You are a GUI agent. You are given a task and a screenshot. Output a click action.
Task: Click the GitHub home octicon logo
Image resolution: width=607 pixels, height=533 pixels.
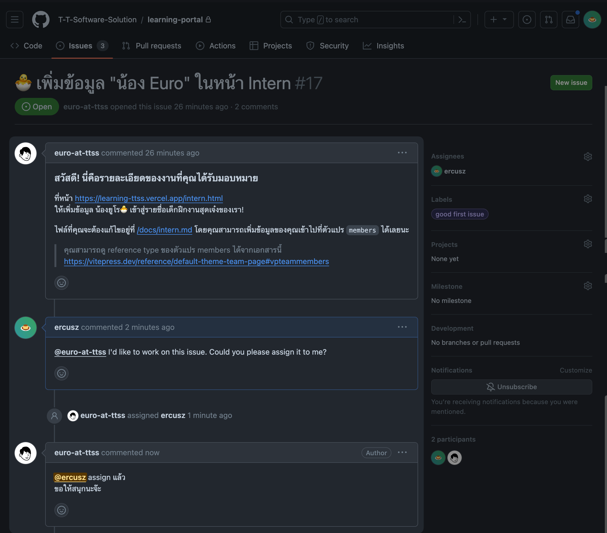pyautogui.click(x=40, y=20)
